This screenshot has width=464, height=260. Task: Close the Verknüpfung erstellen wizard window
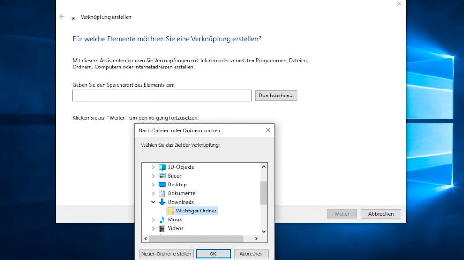click(x=399, y=4)
